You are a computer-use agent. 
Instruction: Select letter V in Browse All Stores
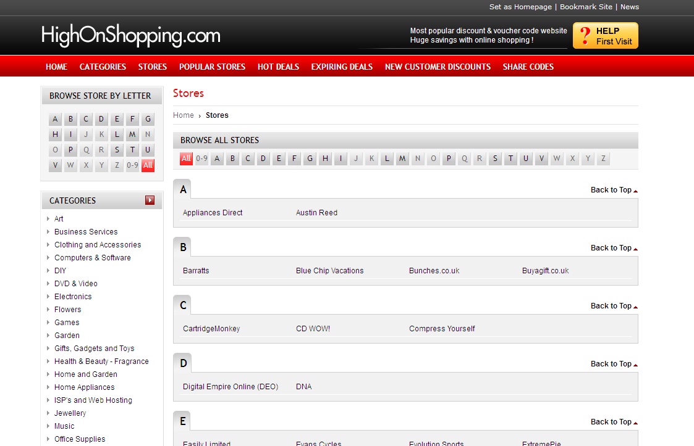tap(541, 159)
